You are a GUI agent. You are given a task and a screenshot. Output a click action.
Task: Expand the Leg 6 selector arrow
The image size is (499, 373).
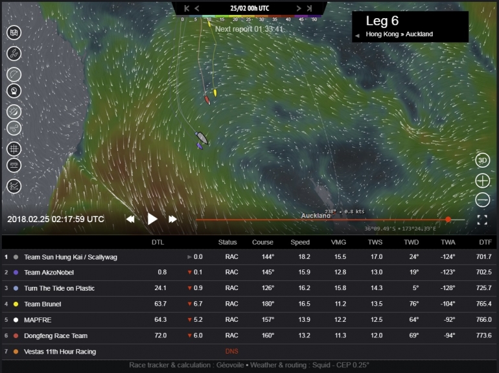click(357, 36)
